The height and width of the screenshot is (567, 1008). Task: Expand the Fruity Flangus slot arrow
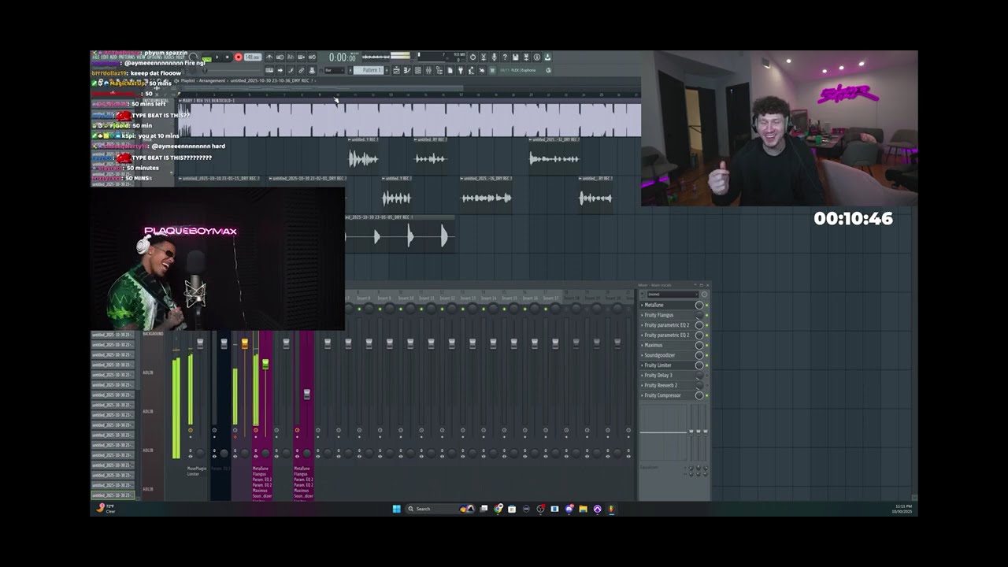coord(642,315)
